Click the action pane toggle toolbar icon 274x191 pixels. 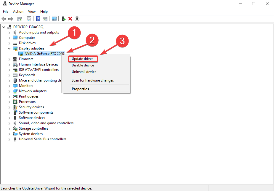coord(45,19)
